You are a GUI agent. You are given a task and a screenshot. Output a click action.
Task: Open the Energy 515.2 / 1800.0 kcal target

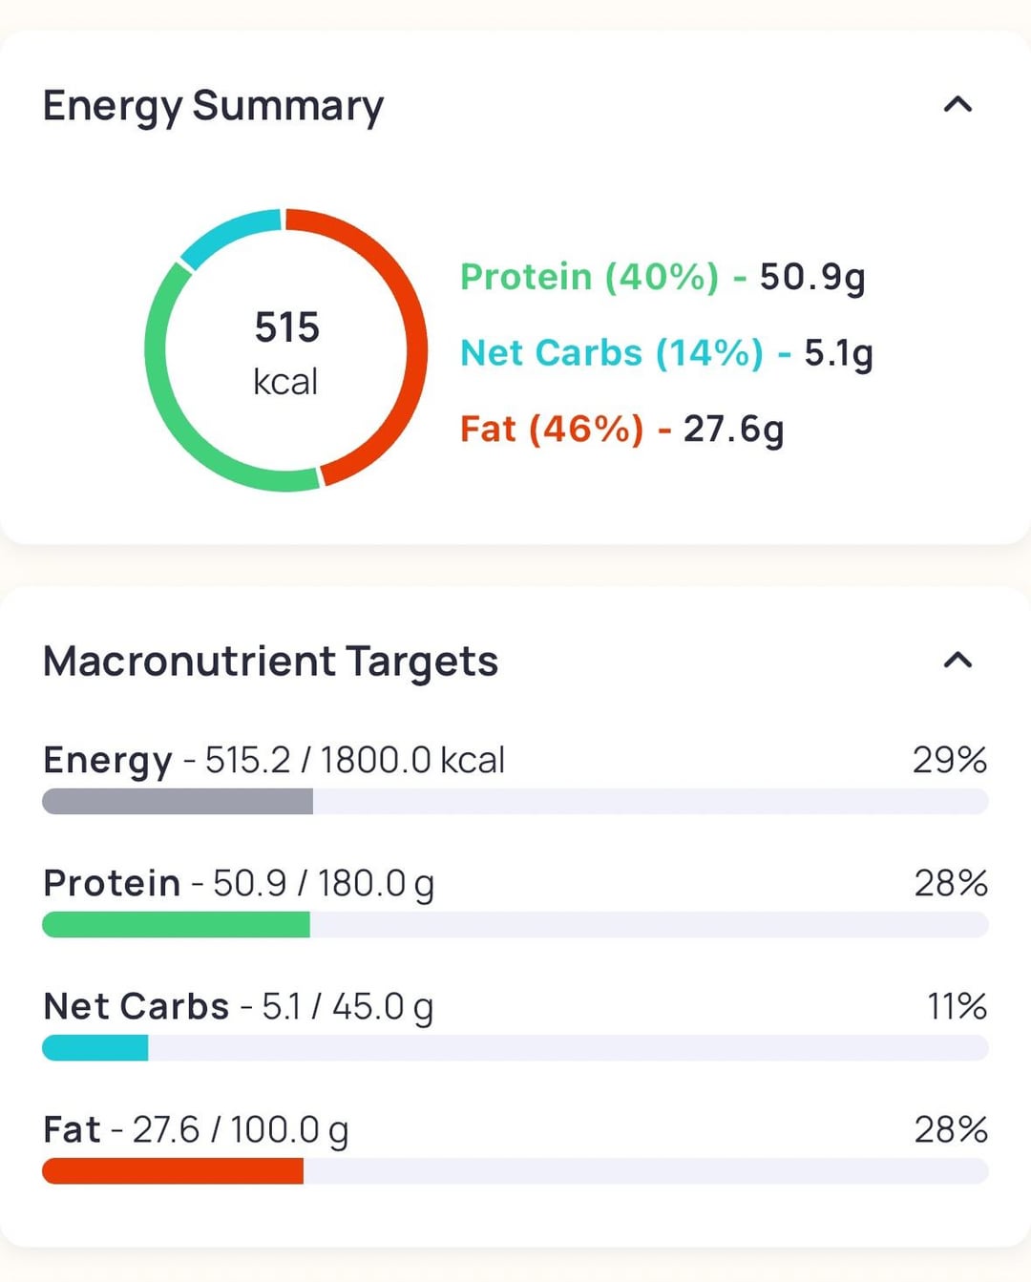coord(274,760)
